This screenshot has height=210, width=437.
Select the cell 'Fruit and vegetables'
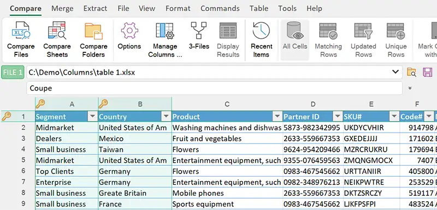click(227, 139)
